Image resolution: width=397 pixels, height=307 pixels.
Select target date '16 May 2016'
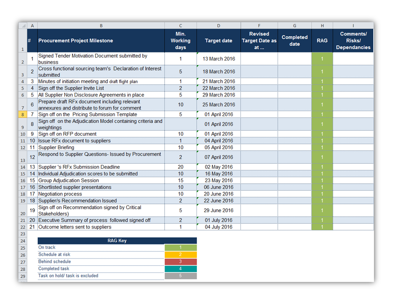tap(219, 174)
